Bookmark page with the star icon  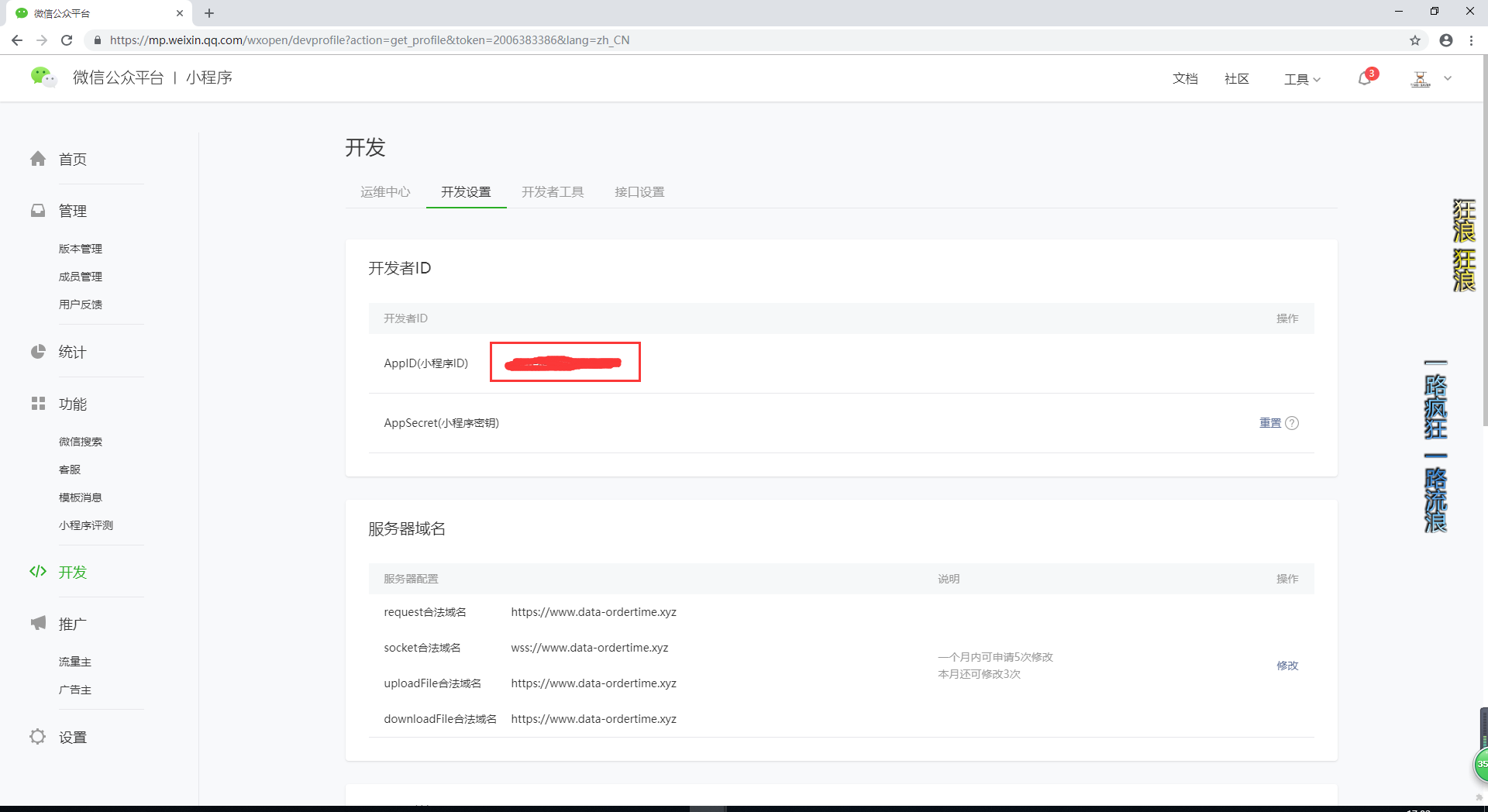pyautogui.click(x=1415, y=40)
